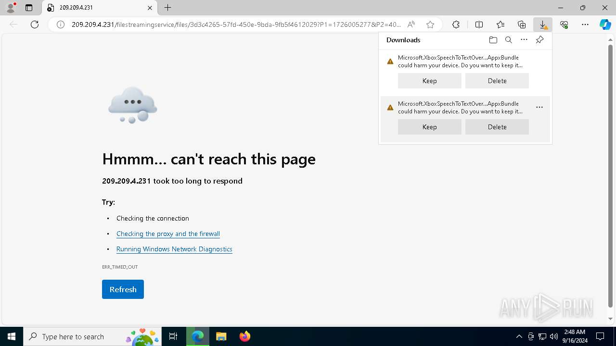Image resolution: width=616 pixels, height=346 pixels.
Task: Toggle the Downloads toolbar button
Action: pos(543,25)
